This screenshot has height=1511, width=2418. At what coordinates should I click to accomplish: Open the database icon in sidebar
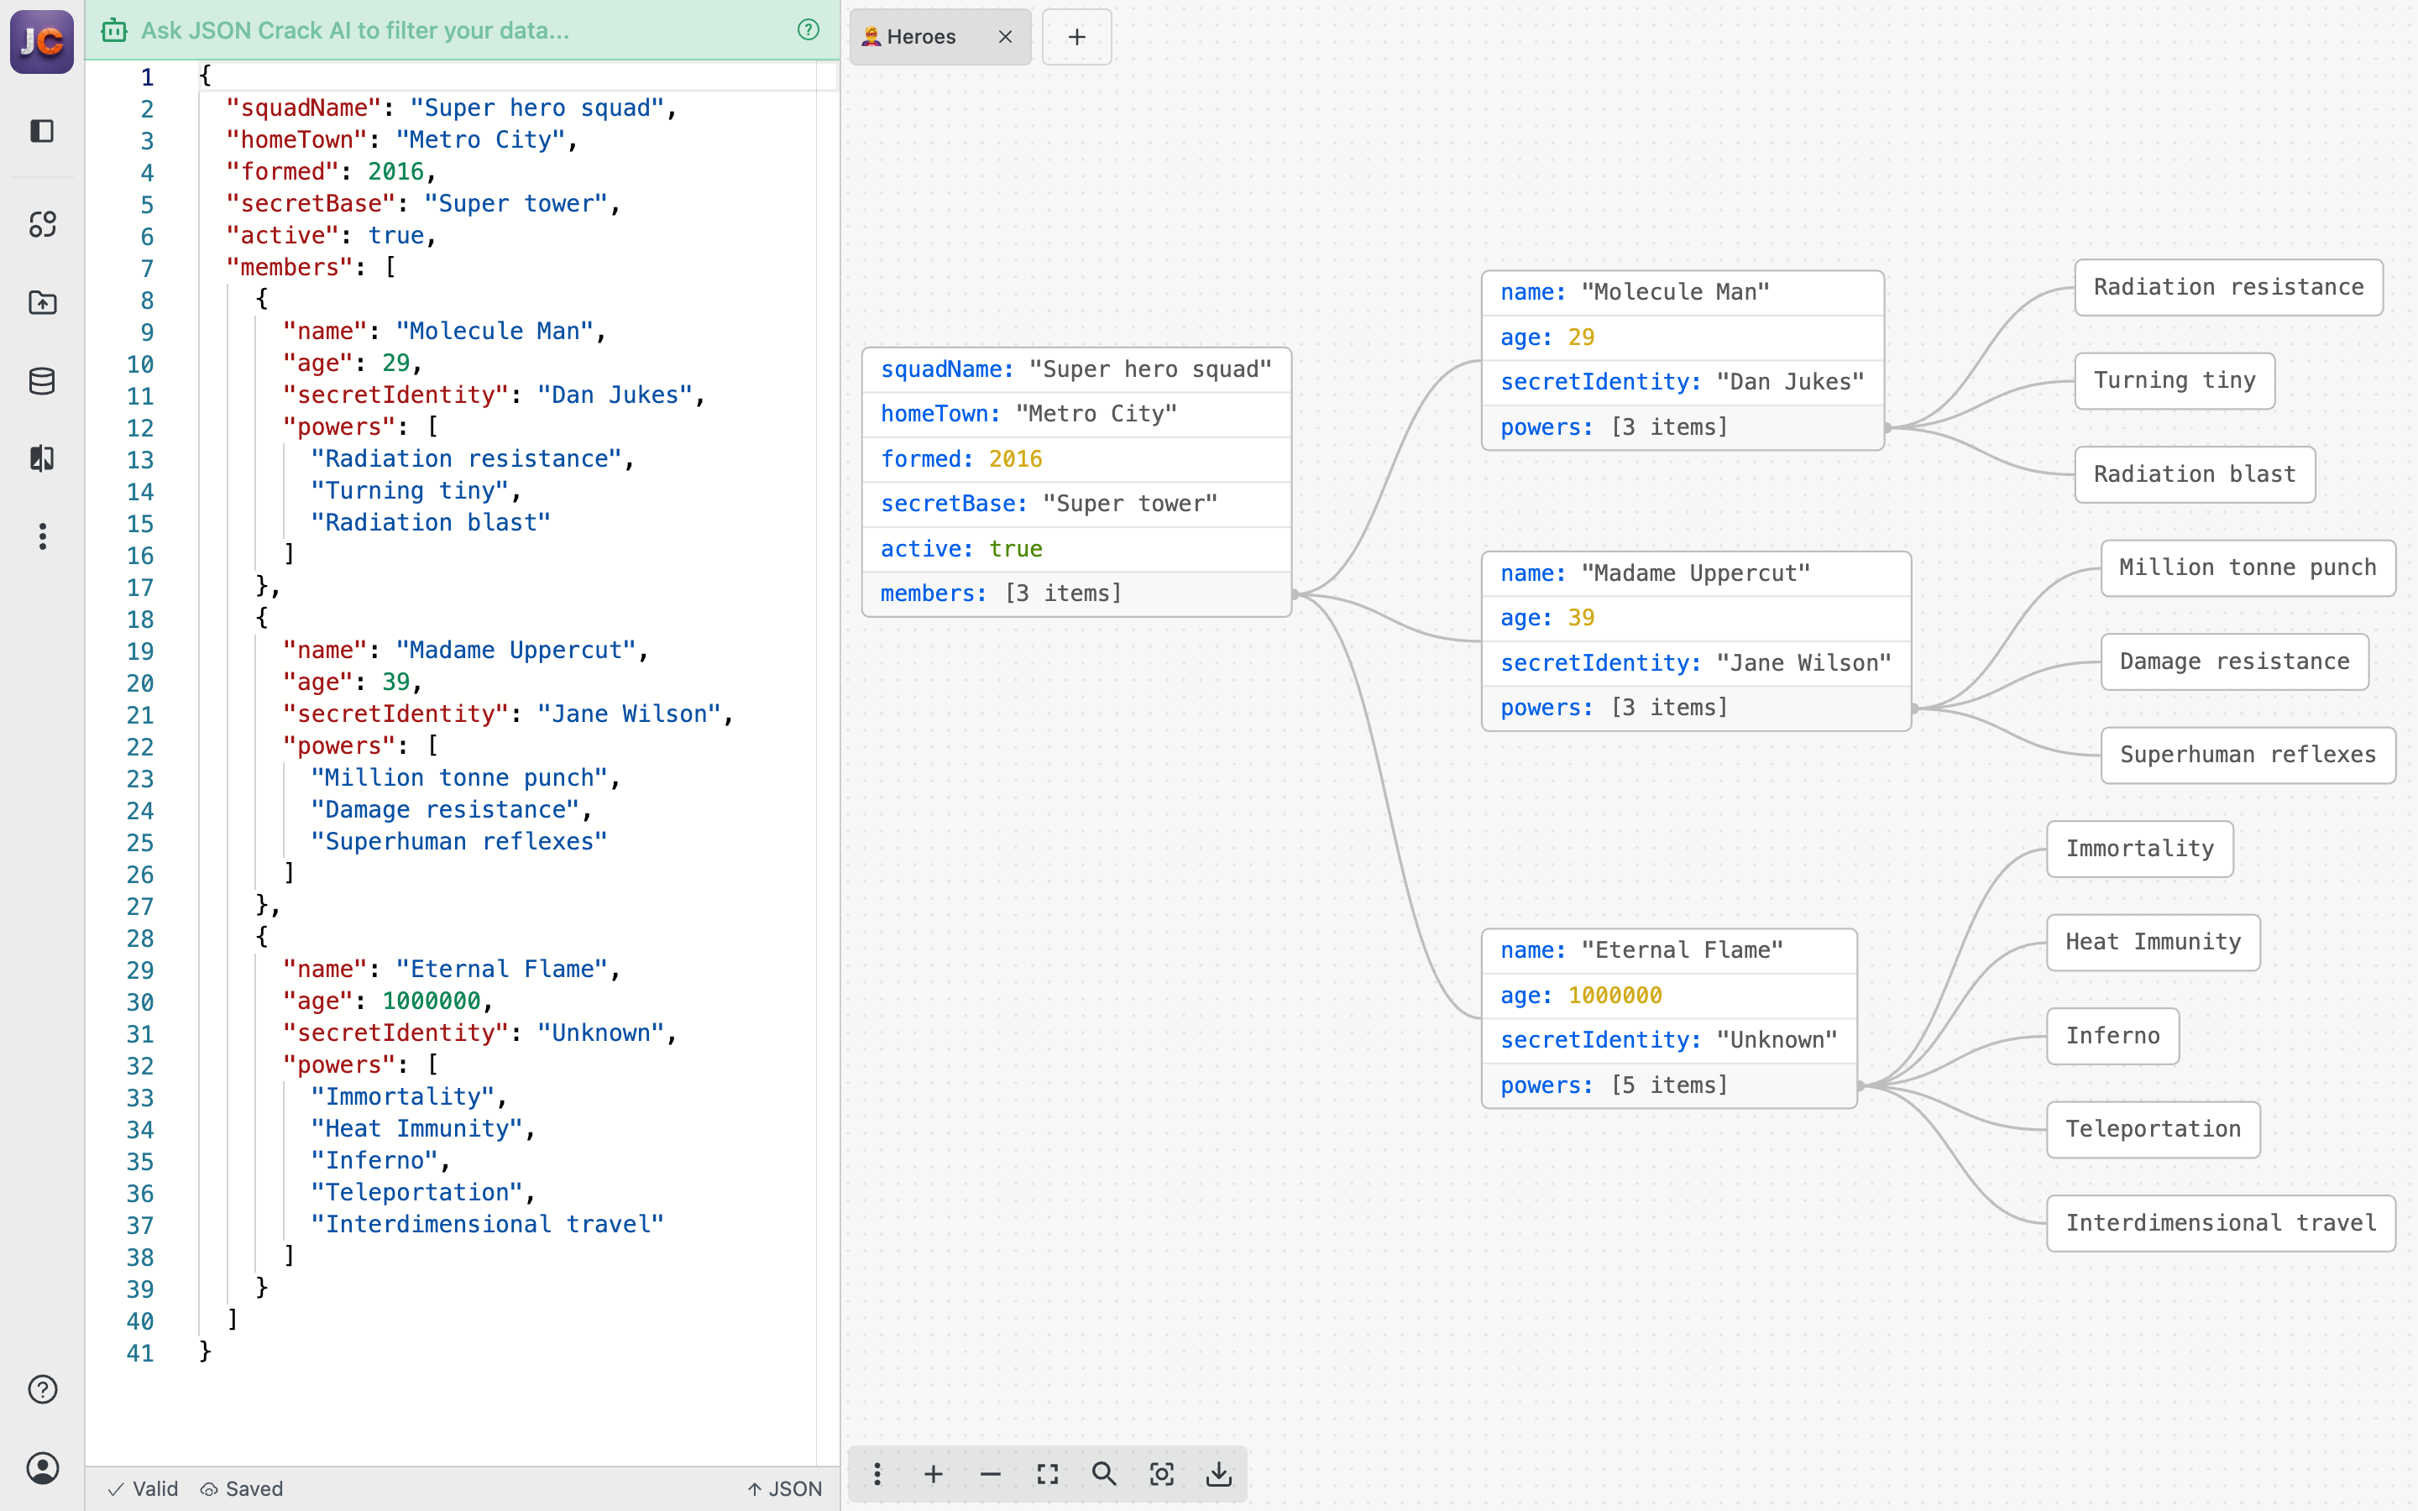42,381
